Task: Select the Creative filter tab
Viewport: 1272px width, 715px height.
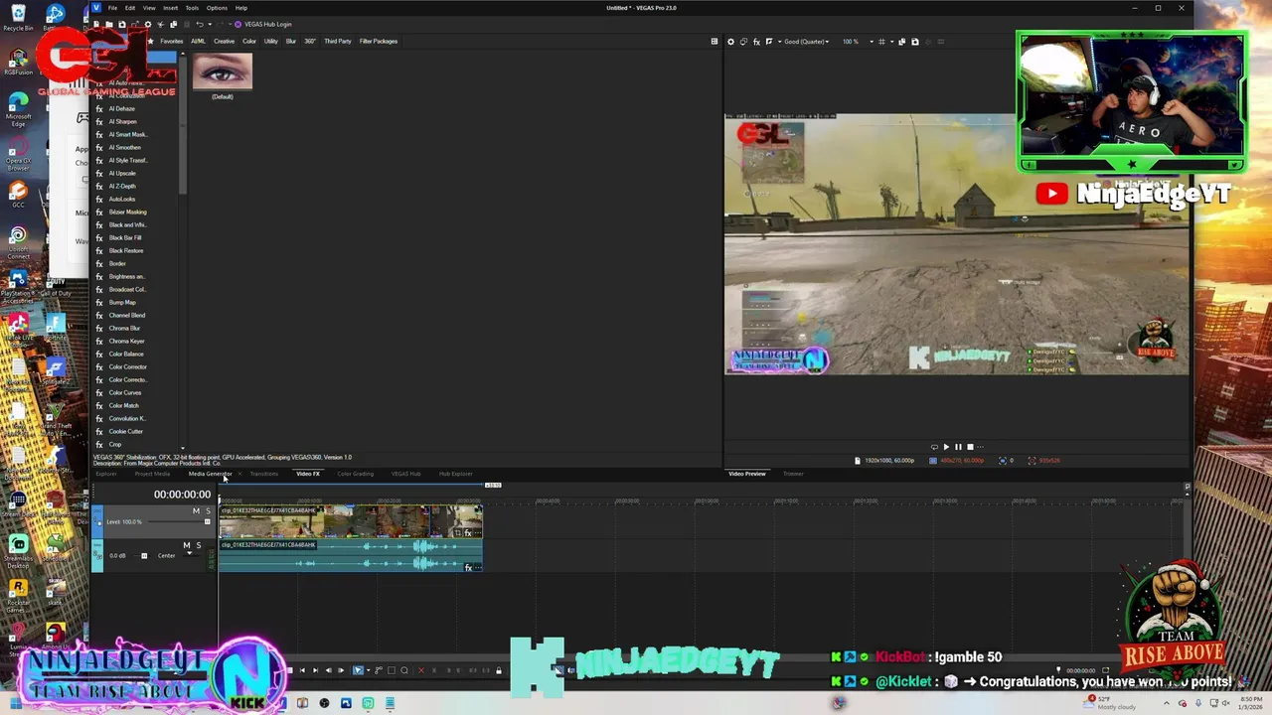Action: click(225, 42)
